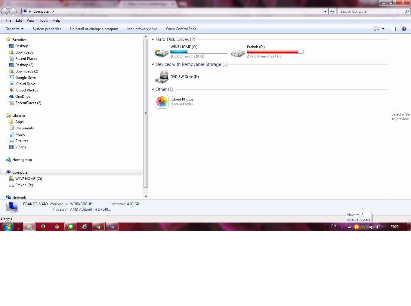Go forward with the Forward arrow button
411x306 pixels.
coord(13,11)
